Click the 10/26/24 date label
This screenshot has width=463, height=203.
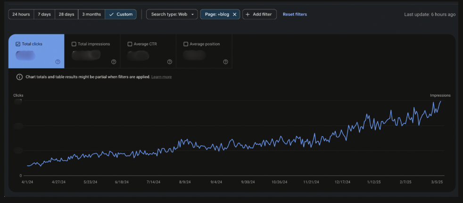pos(279,182)
